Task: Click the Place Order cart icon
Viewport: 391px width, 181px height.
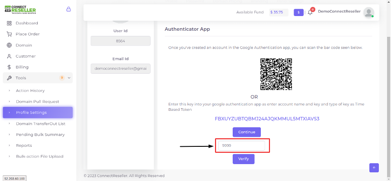Action: coord(9,34)
